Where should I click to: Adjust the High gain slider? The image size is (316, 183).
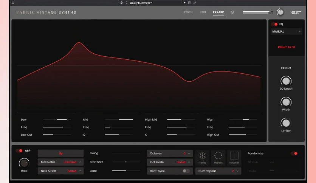[243, 119]
